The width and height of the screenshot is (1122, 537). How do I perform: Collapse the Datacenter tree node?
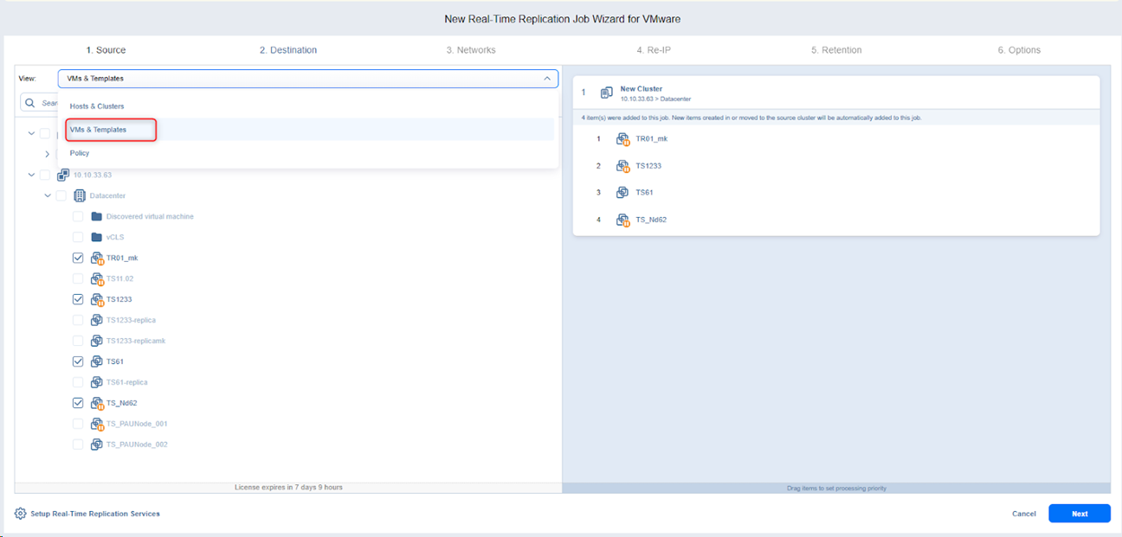pyautogui.click(x=48, y=195)
